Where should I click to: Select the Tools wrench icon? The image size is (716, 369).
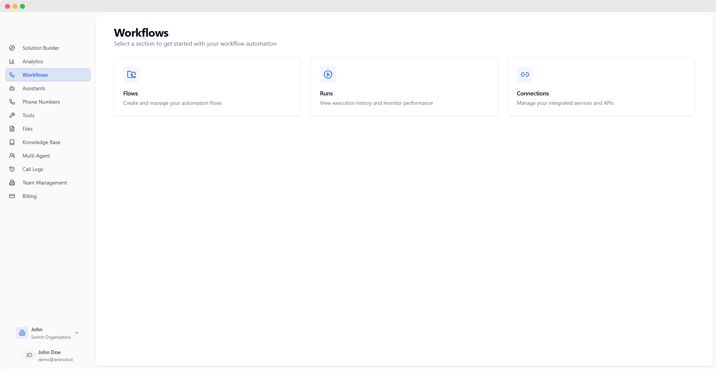12,115
